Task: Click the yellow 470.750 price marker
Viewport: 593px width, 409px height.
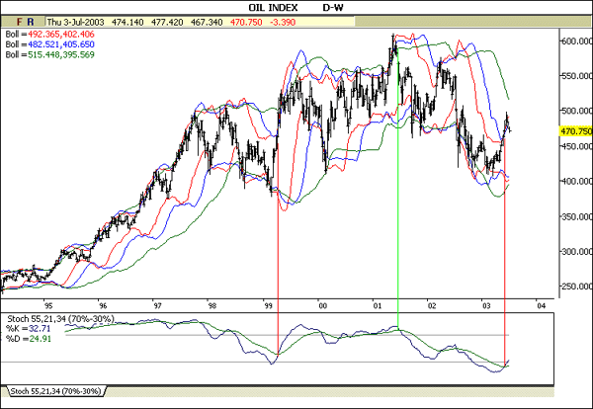Action: 575,131
